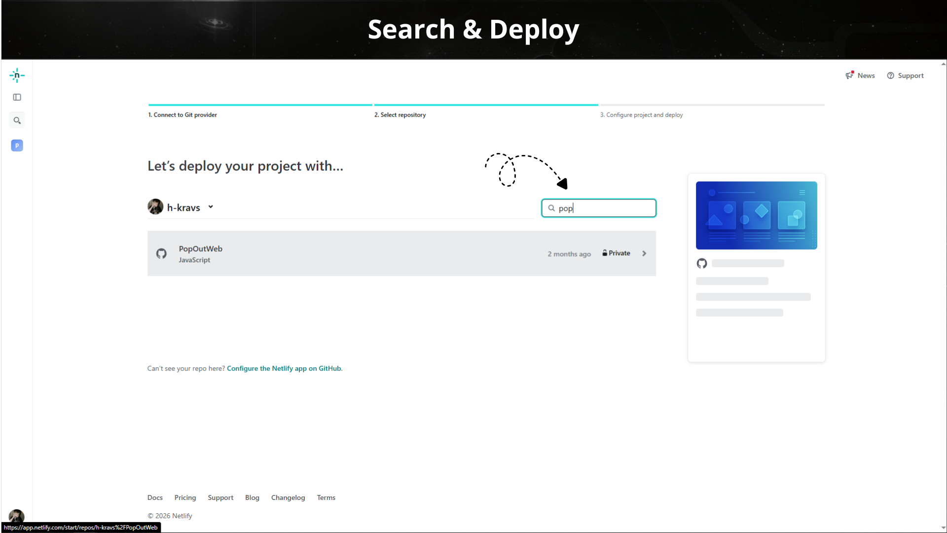
Task: Click the lock icon beside Private
Action: click(x=605, y=253)
